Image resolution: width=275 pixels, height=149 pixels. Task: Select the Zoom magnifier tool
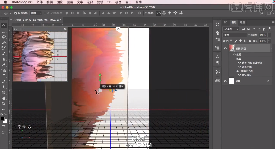pos(4,104)
